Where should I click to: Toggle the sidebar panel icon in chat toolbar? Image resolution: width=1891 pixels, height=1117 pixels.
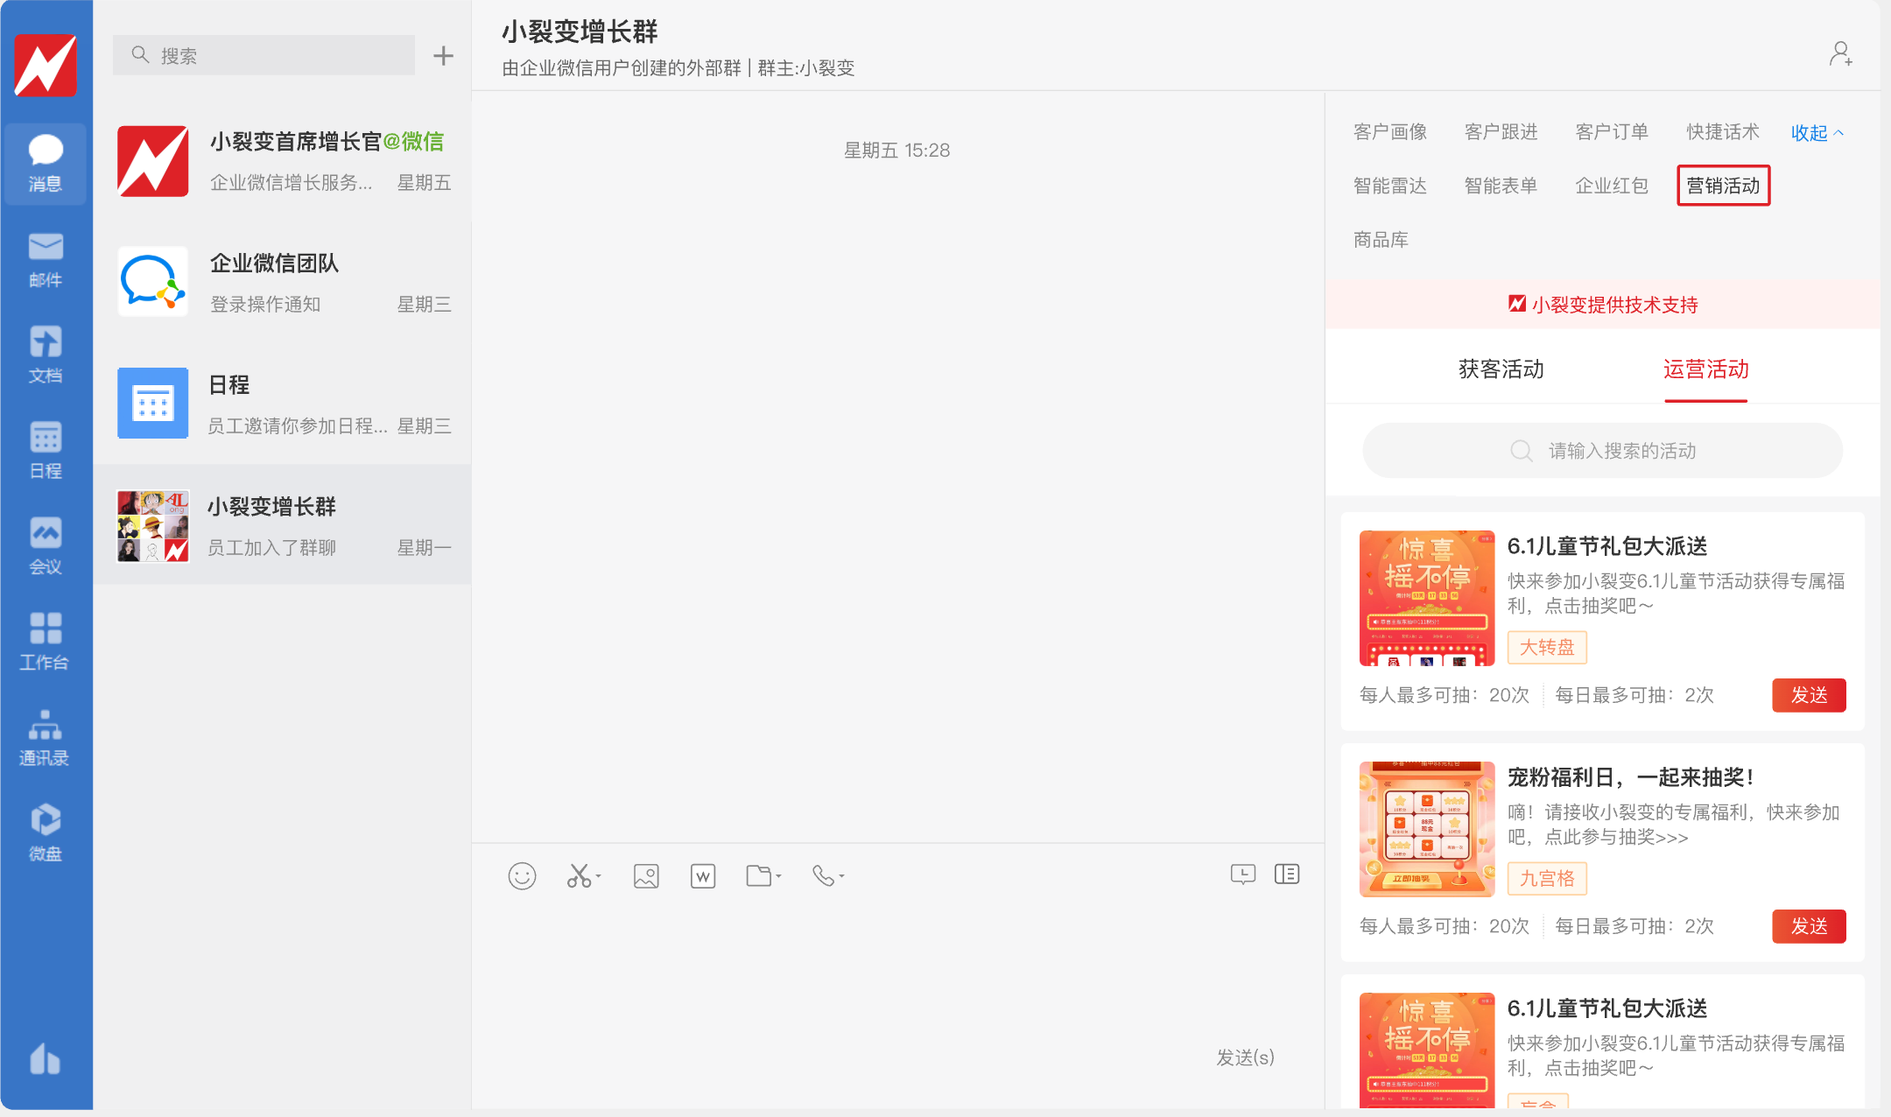[1287, 874]
